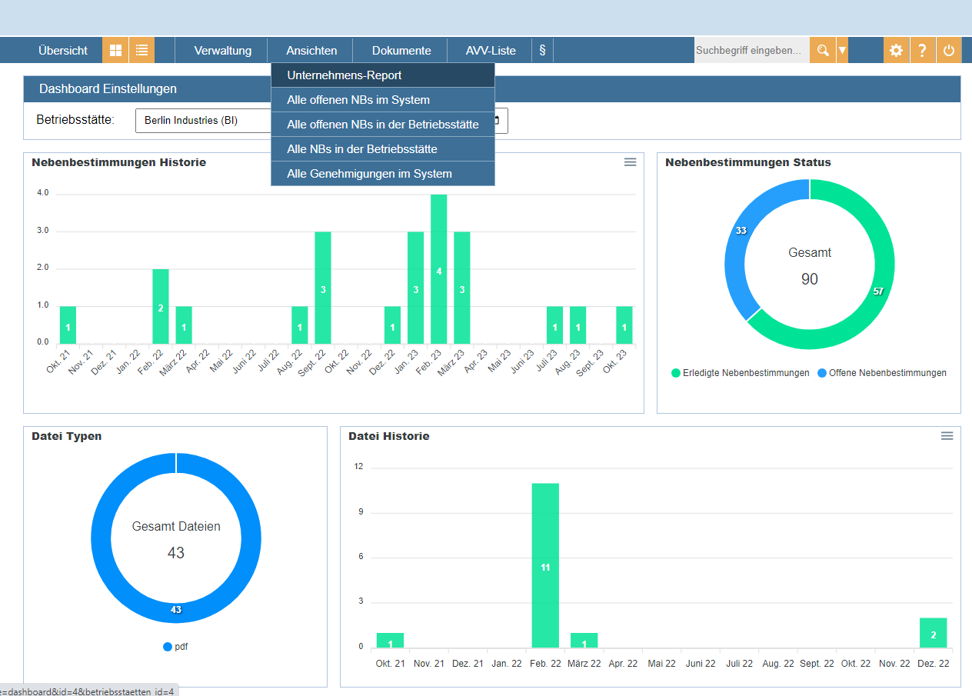Open settings gear icon
The width and height of the screenshot is (972, 696).
click(896, 51)
